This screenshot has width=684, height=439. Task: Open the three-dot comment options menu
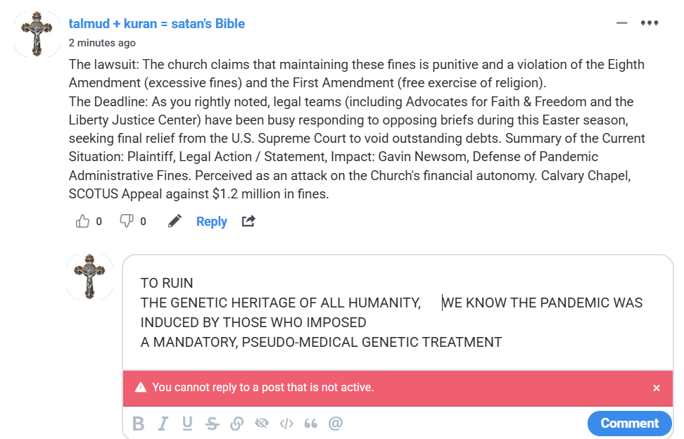(649, 23)
